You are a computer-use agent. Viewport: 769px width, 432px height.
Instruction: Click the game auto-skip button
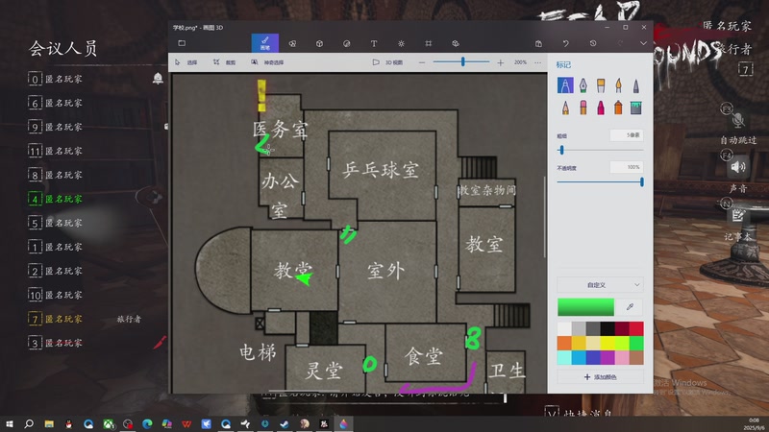tap(738, 140)
